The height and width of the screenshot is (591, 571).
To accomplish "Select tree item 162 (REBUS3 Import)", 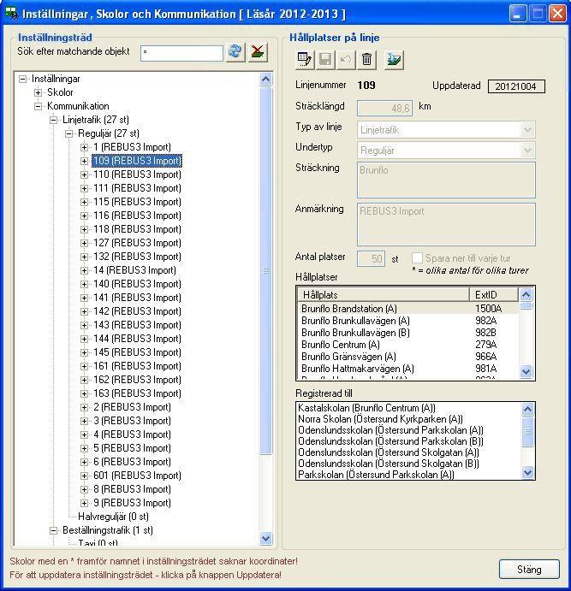I will point(137,380).
